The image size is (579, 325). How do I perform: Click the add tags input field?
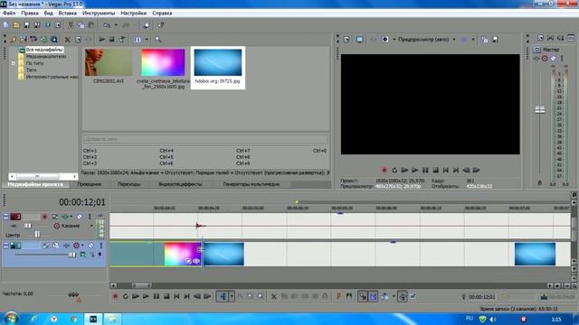pos(205,139)
